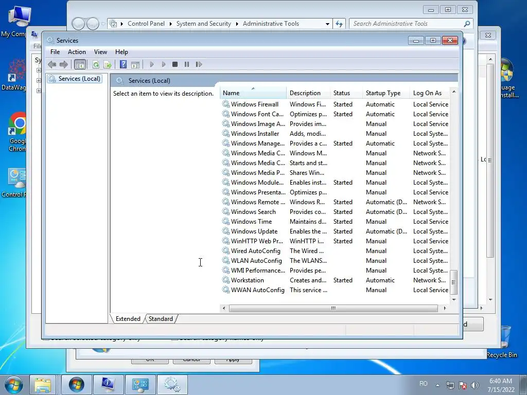Open the Help menu in Services

tap(121, 52)
